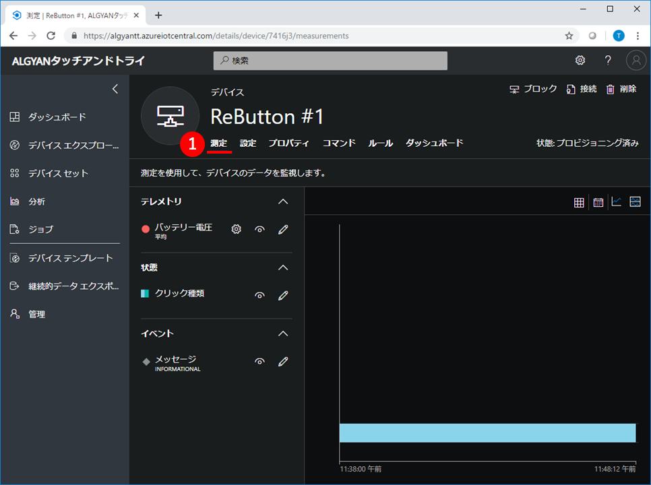Collapse the テレメトリ section

point(283,201)
